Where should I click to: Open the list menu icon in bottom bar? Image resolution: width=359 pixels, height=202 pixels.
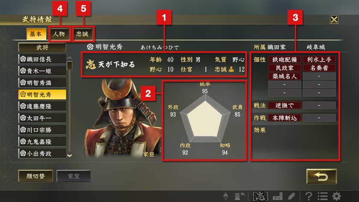point(323,196)
